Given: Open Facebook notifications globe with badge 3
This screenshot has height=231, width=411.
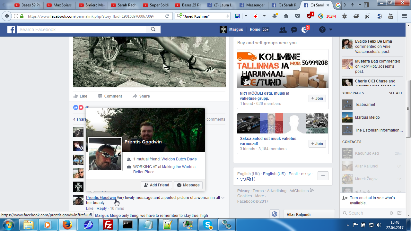Looking at the screenshot, I should (x=305, y=29).
